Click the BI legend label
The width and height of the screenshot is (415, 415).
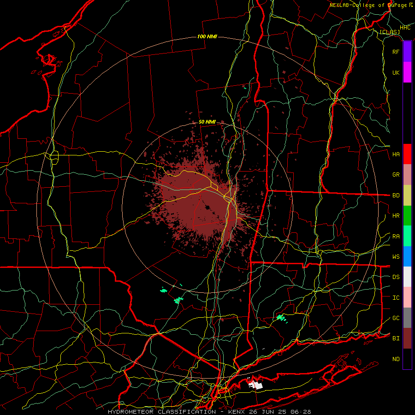(396, 338)
